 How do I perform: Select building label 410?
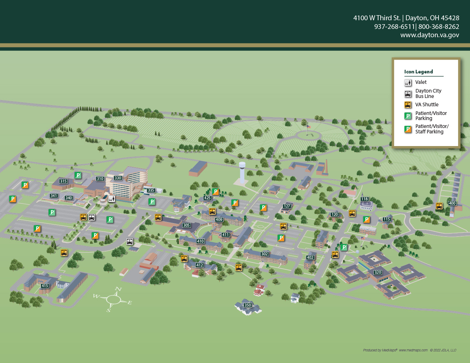click(200, 241)
